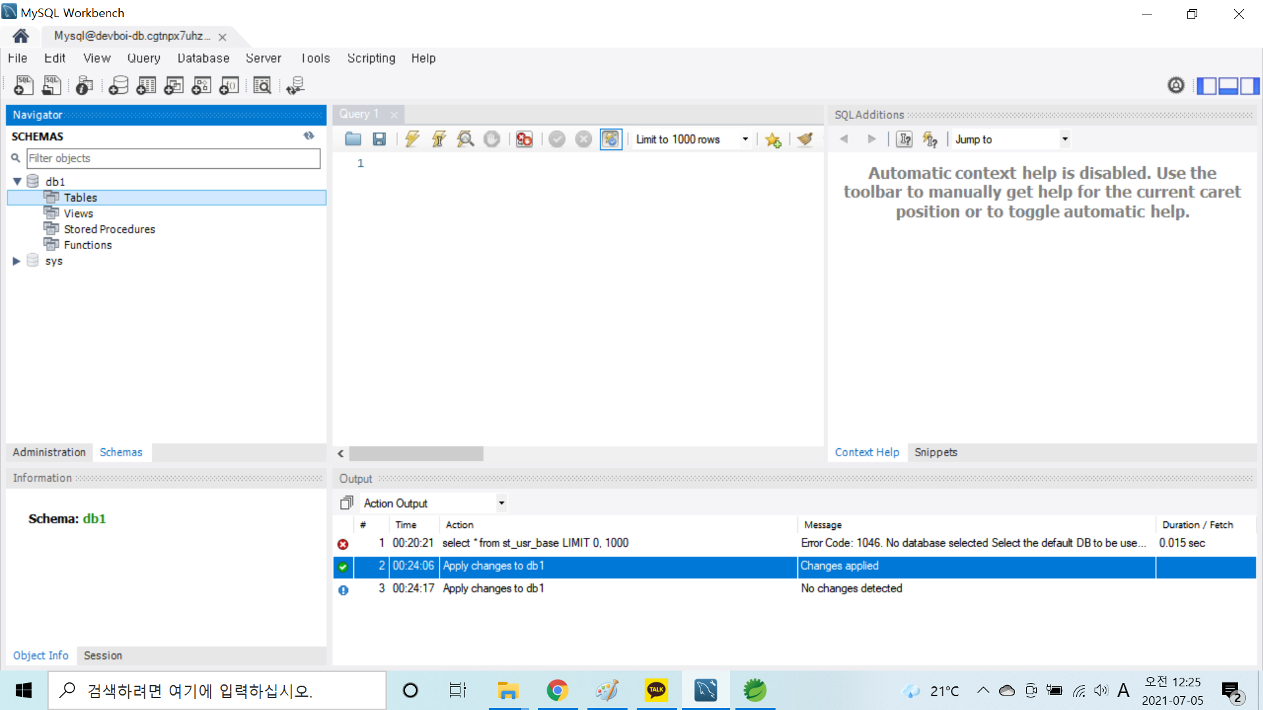1263x710 pixels.
Task: Save the SQL script with the disk icon
Action: click(379, 139)
